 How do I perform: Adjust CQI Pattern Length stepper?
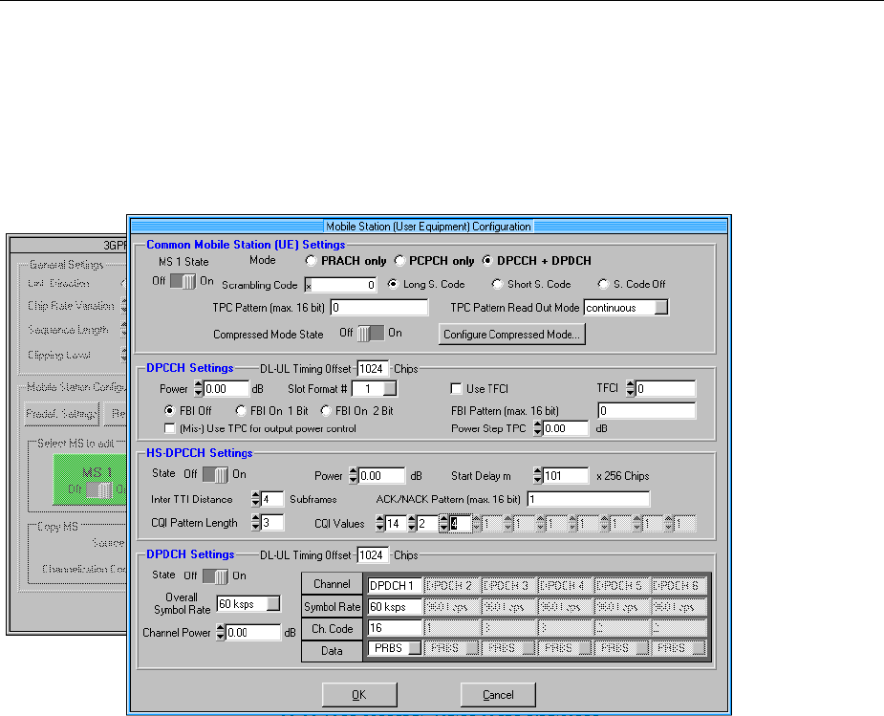click(256, 523)
